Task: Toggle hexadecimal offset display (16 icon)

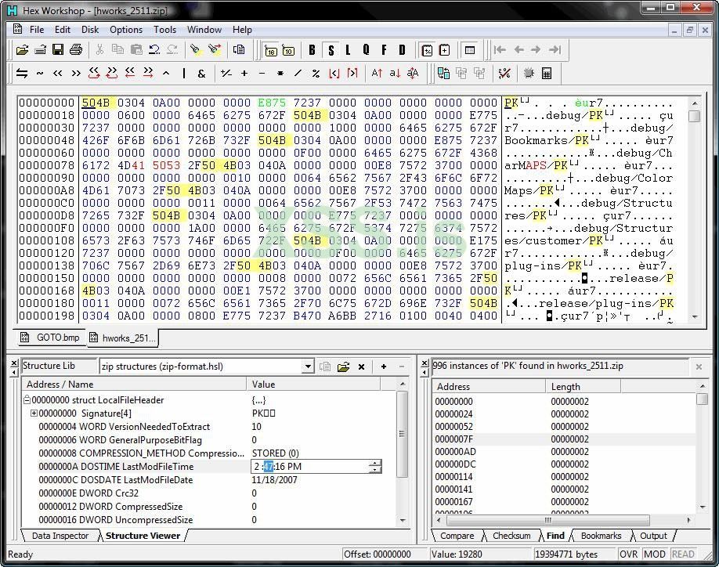Action: [x=271, y=50]
